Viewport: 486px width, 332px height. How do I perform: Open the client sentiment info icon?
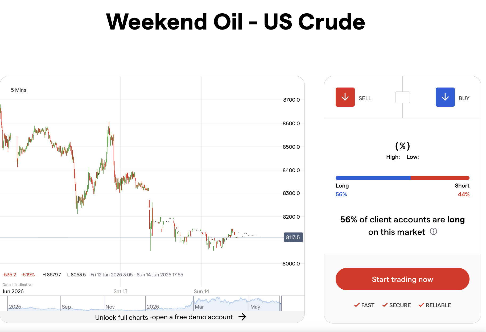[433, 231]
